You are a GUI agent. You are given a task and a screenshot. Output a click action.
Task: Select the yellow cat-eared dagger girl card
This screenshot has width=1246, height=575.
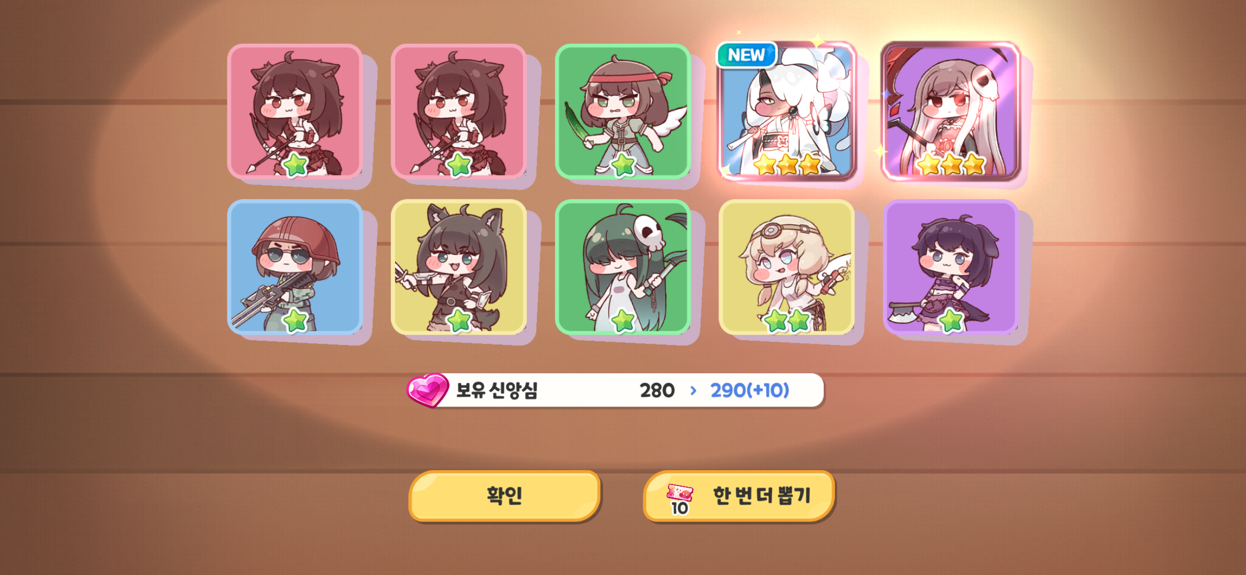[459, 267]
